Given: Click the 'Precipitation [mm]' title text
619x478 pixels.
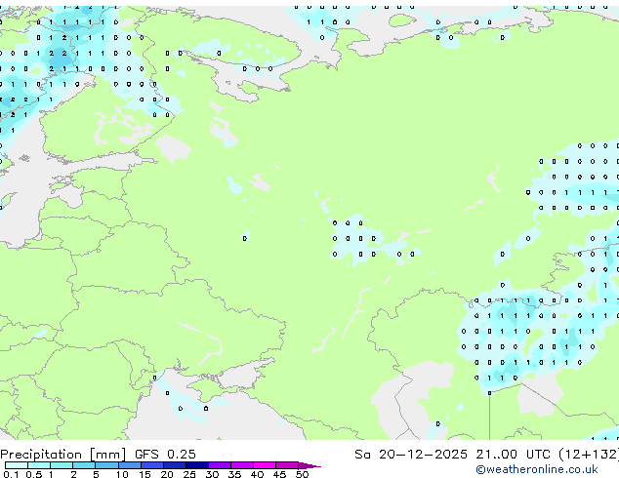Looking at the screenshot, I should coord(63,455).
